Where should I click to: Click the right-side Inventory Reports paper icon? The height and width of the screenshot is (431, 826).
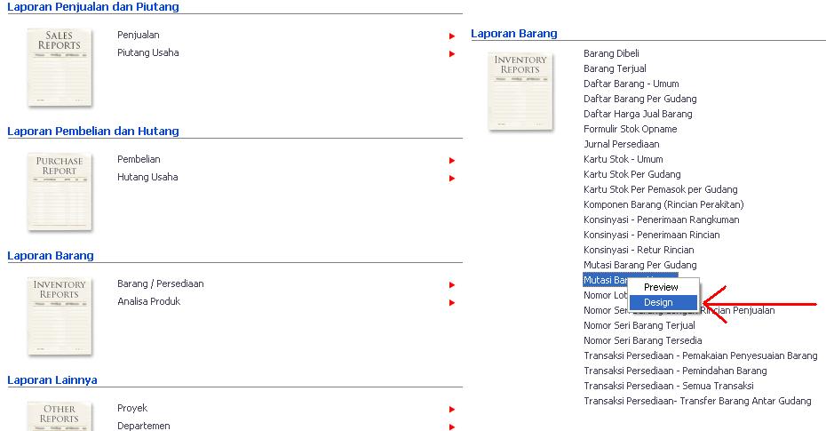[x=520, y=90]
